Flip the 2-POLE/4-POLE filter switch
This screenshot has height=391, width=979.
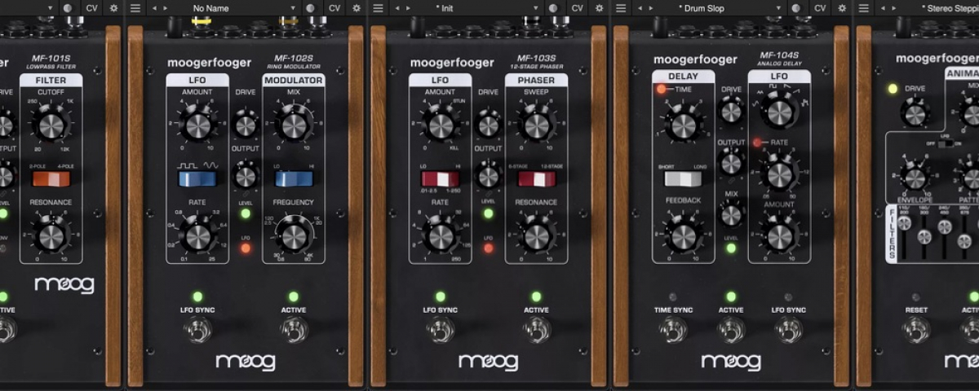(51, 178)
